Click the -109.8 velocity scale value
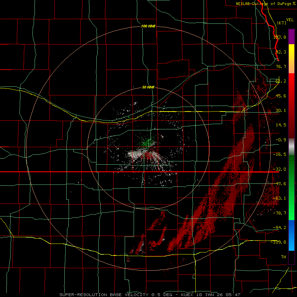The width and height of the screenshot is (297, 297). (x=279, y=242)
